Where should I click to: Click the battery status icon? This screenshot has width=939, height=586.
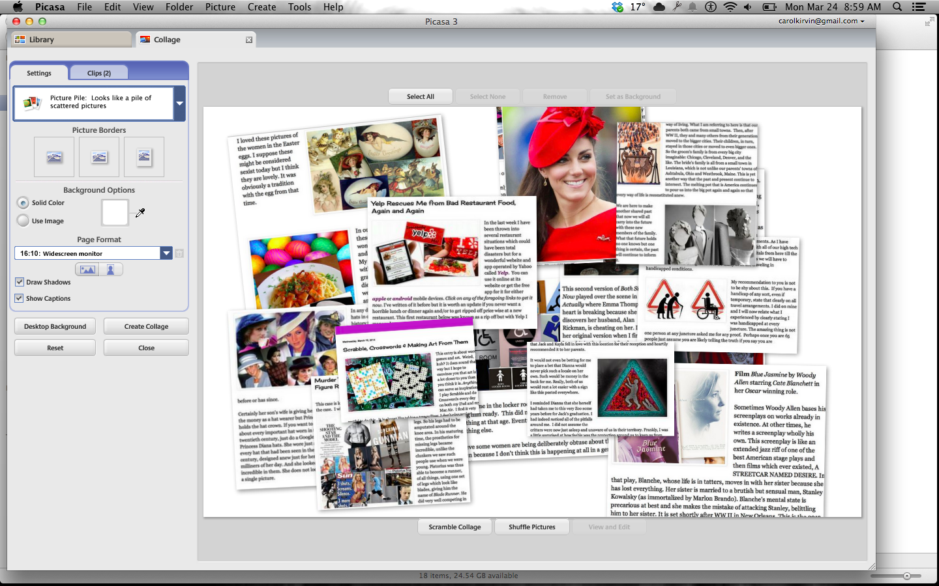769,7
